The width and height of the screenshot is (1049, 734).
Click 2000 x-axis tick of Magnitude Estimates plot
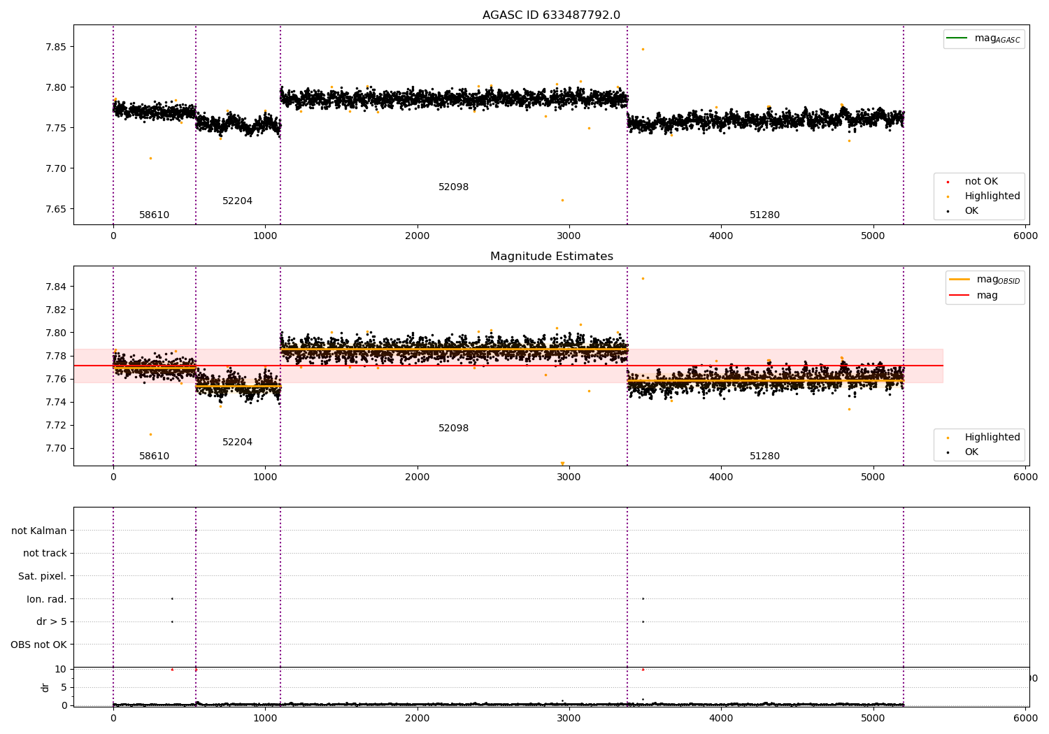[418, 477]
